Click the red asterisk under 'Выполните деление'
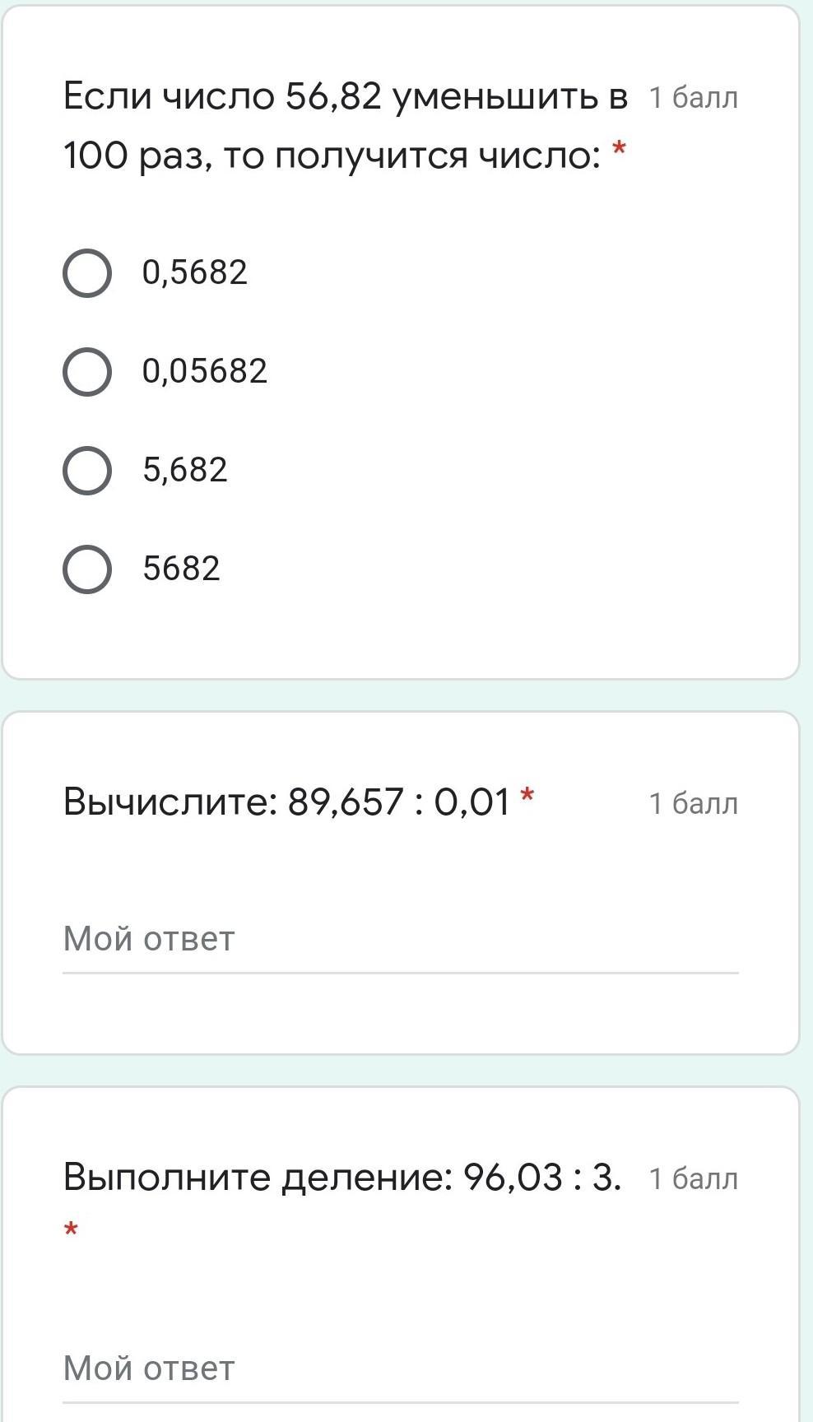Image resolution: width=813 pixels, height=1422 pixels. [72, 1230]
